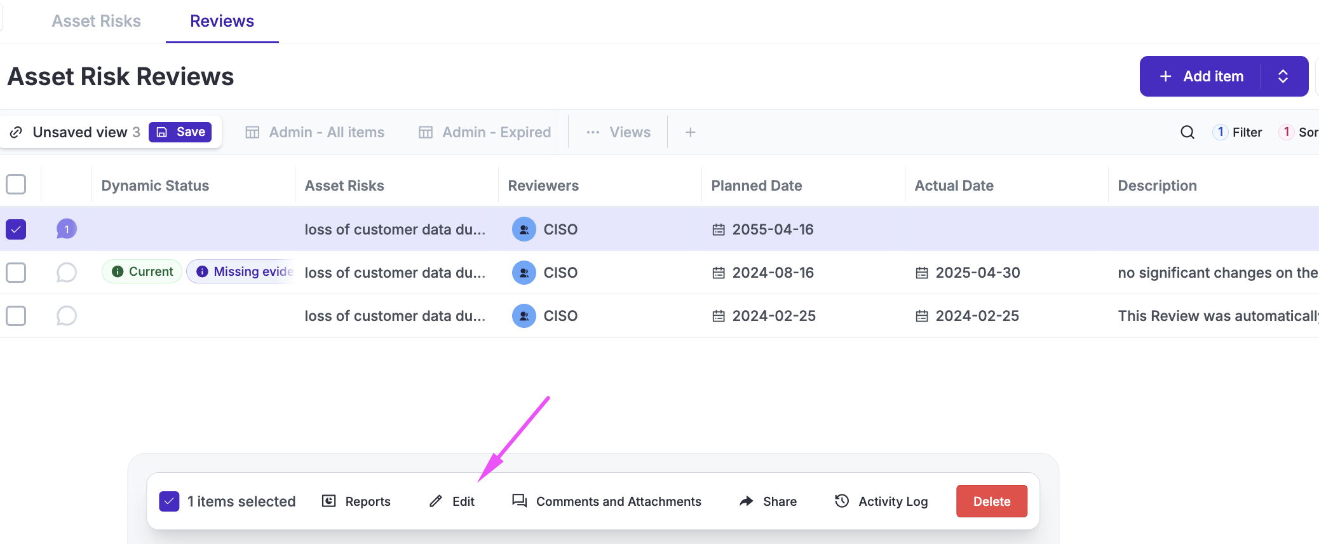Open comments bubble for 2024-02-25 review
The width and height of the screenshot is (1319, 544).
pos(67,316)
